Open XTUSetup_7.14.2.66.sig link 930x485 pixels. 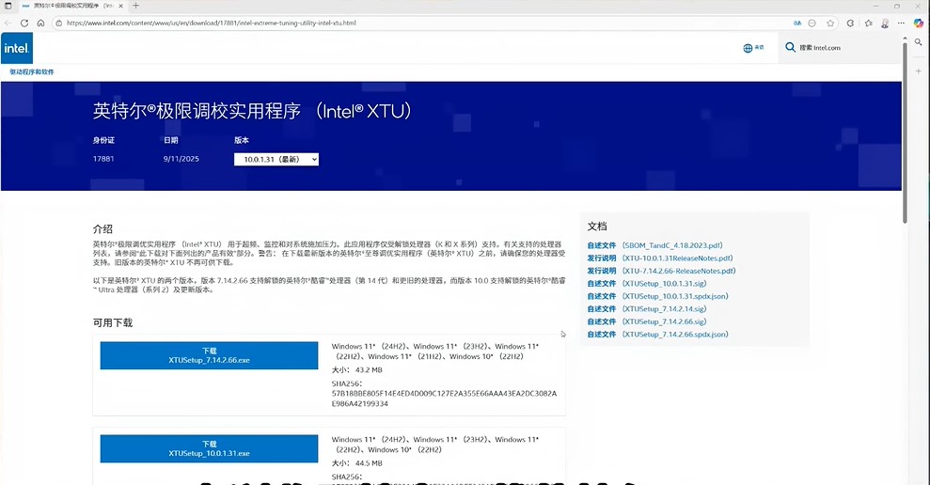pyautogui.click(x=664, y=322)
